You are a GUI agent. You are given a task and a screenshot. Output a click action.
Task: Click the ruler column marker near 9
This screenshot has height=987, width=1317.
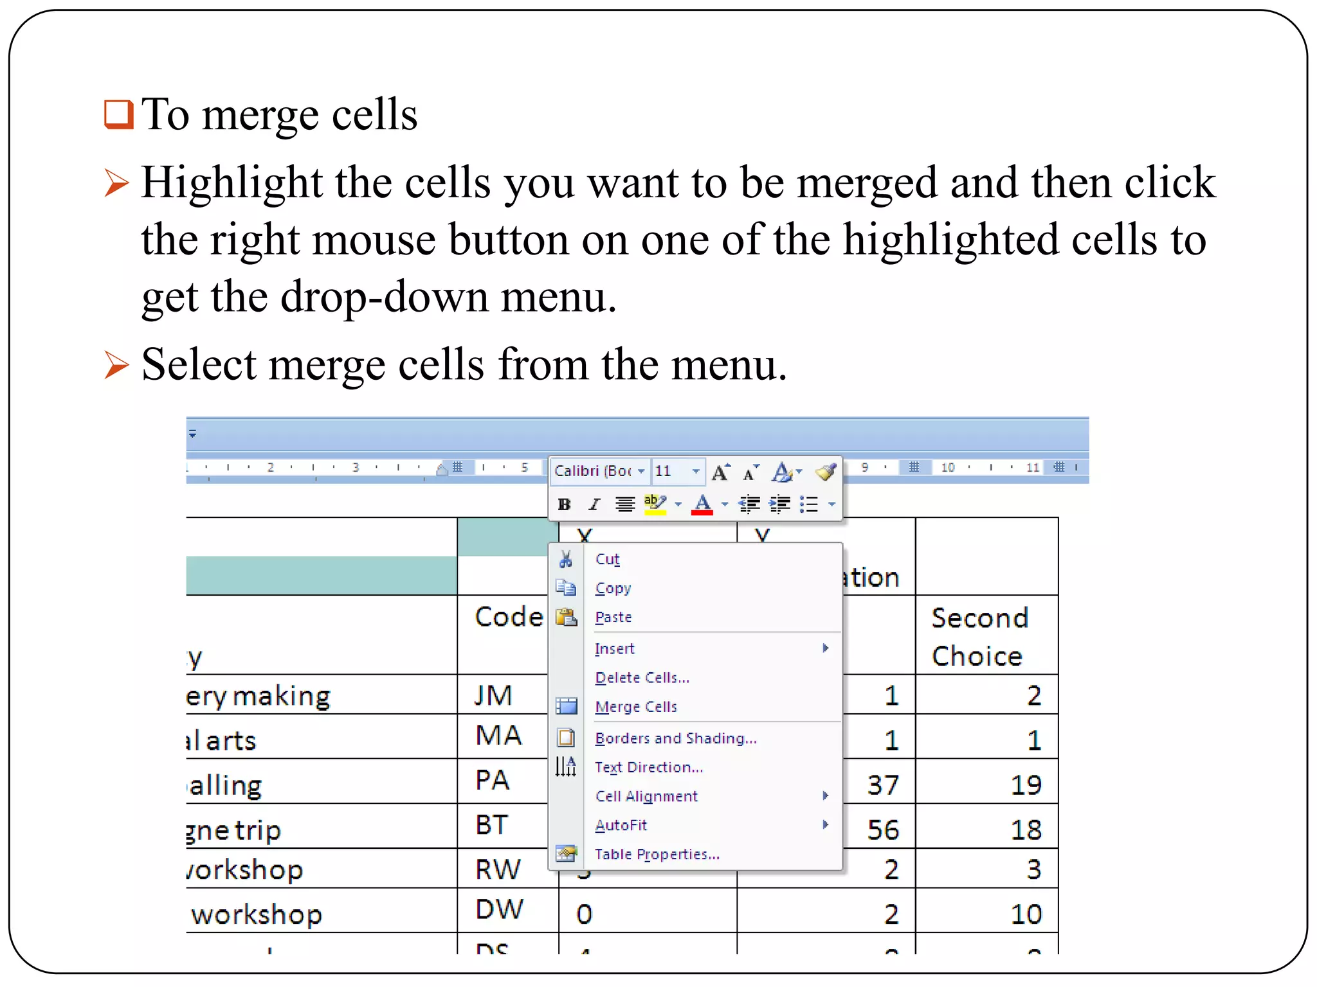(914, 467)
